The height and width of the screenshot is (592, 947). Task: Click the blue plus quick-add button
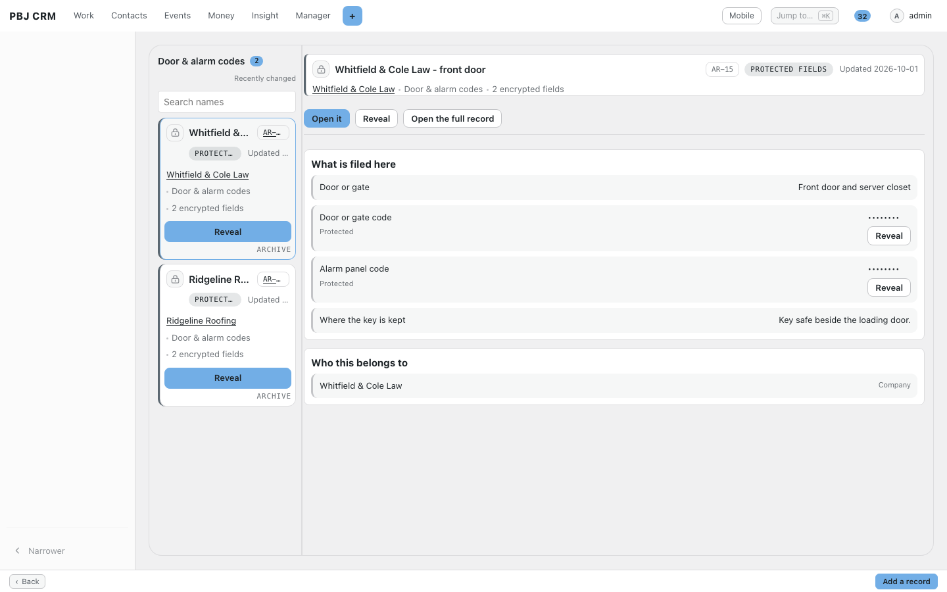click(352, 16)
